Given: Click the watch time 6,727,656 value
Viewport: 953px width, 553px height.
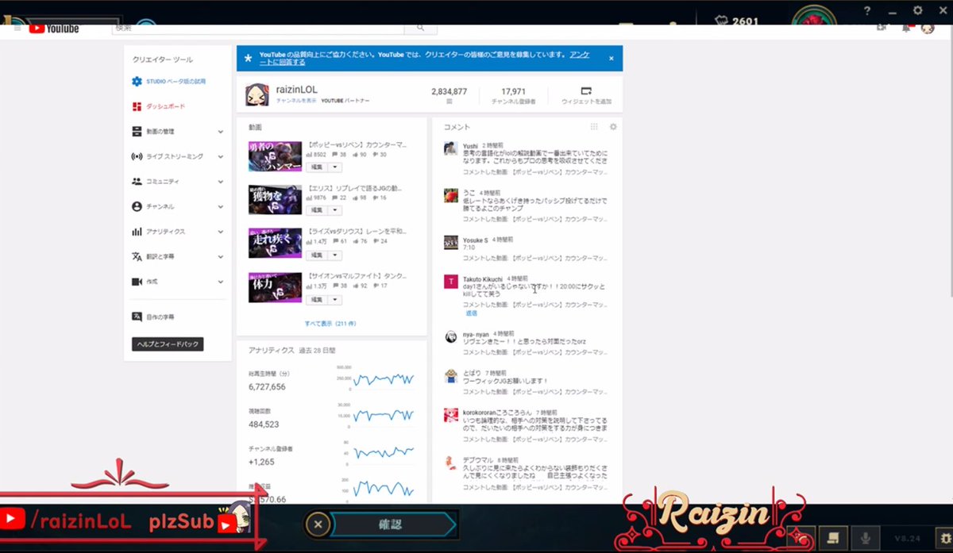Looking at the screenshot, I should point(267,387).
